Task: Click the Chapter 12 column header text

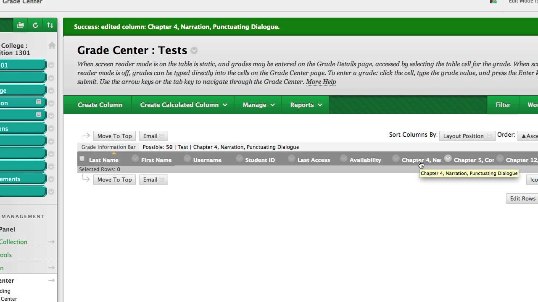Action: coord(522,160)
